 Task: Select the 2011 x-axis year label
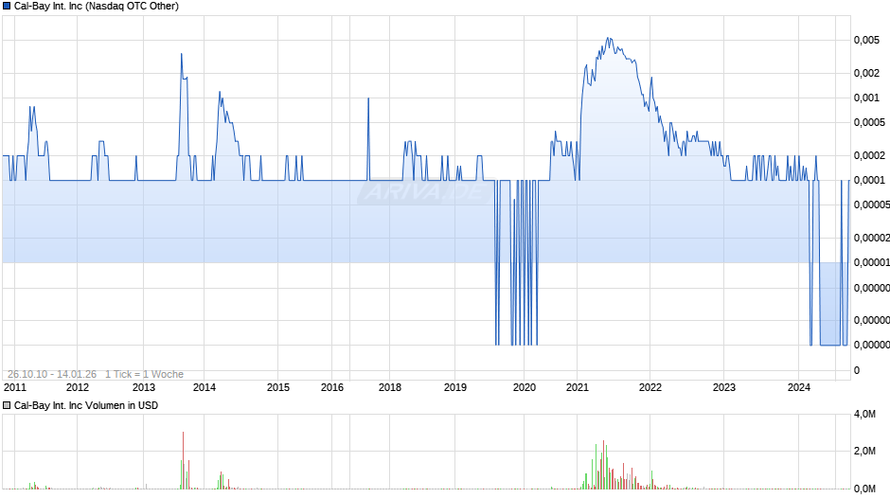coord(15,387)
